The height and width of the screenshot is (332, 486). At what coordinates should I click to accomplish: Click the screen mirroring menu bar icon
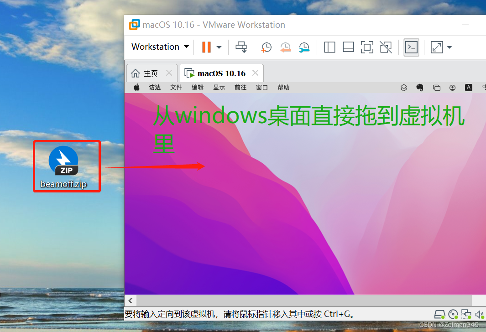pos(436,88)
